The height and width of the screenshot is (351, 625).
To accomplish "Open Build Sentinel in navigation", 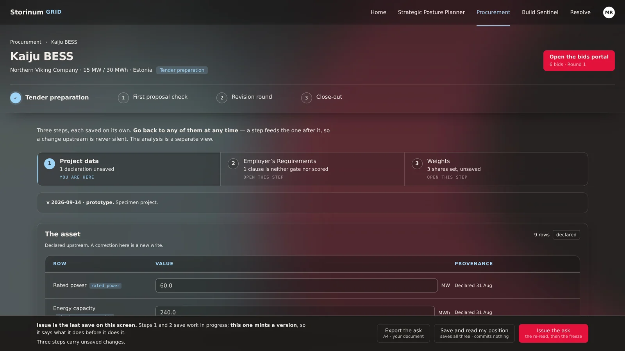I will [x=540, y=12].
